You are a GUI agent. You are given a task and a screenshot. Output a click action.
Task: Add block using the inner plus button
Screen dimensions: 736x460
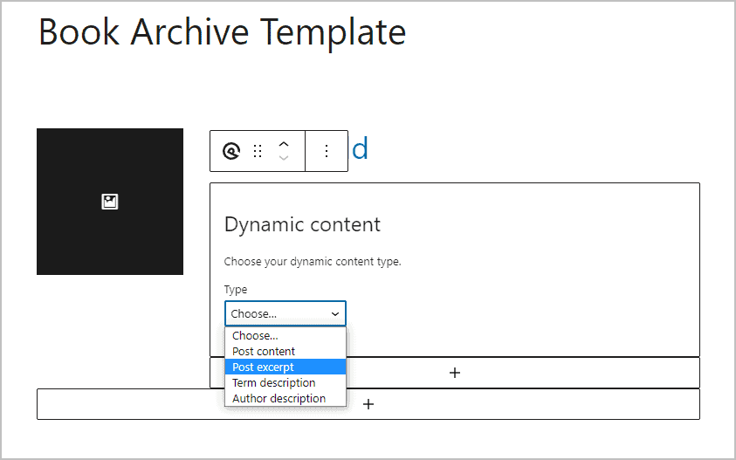coord(454,373)
